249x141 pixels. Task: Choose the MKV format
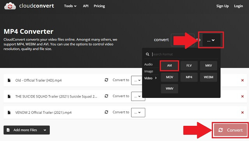[x=209, y=66]
